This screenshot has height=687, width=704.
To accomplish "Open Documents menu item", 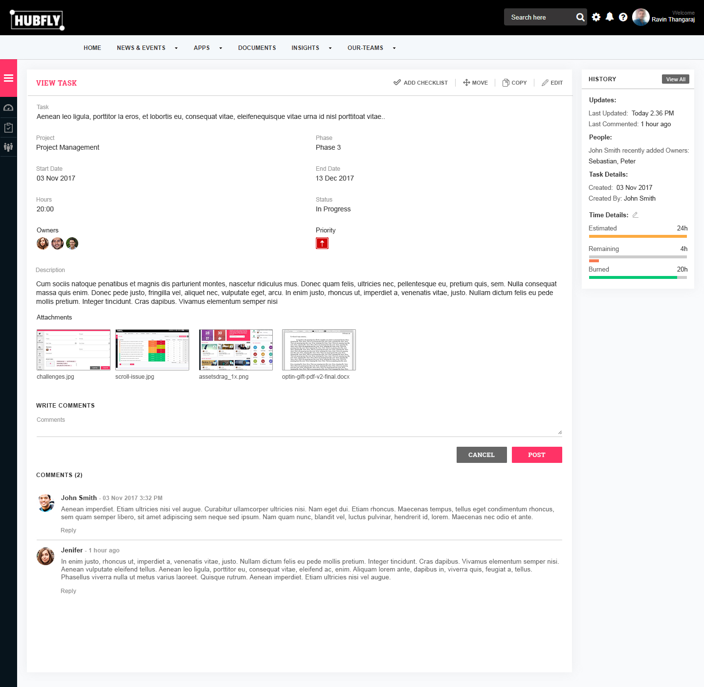I will pyautogui.click(x=257, y=48).
